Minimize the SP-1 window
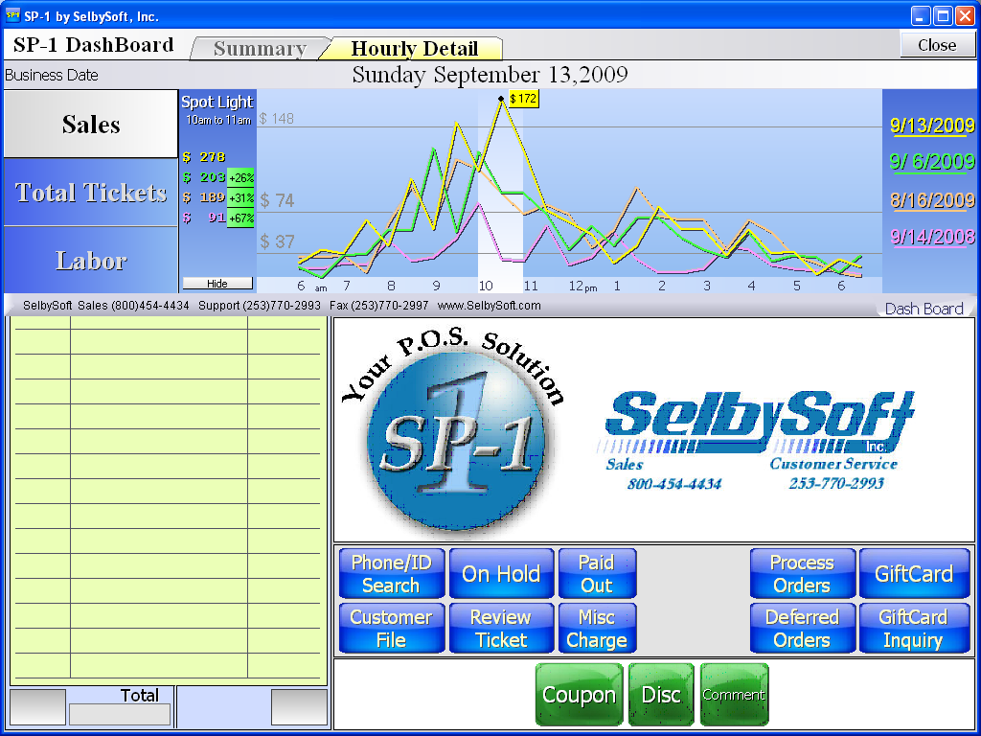This screenshot has width=981, height=736. [921, 15]
